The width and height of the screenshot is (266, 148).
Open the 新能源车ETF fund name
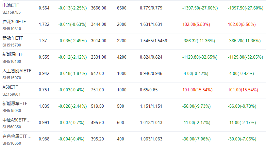[x=15, y=103]
